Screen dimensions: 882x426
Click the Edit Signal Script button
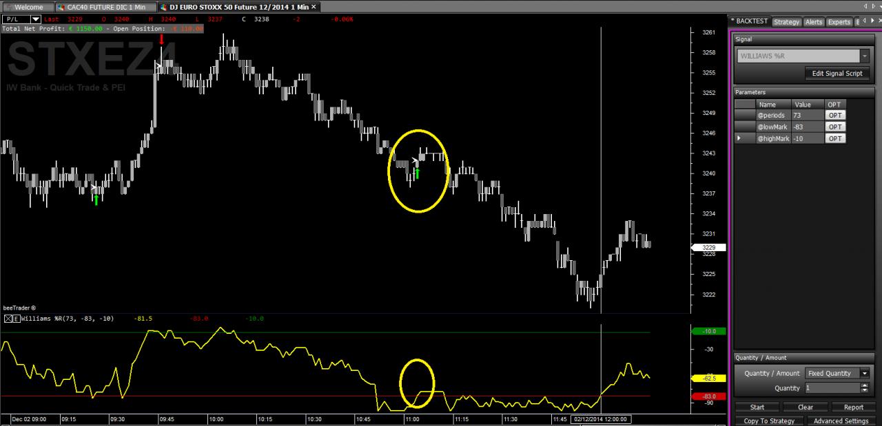pyautogui.click(x=837, y=74)
